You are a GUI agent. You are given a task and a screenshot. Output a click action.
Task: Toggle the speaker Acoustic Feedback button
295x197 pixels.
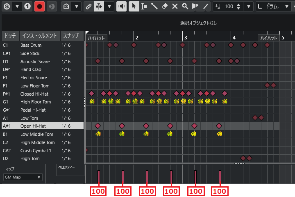click(x=121, y=7)
